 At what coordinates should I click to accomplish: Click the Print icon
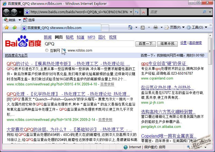pyautogui.click(x=155, y=27)
